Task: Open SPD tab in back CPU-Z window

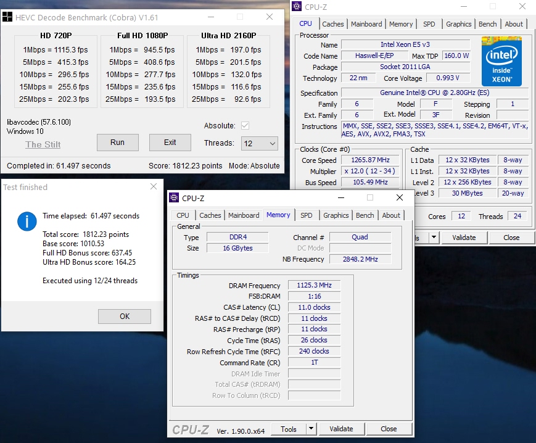Action: pos(429,24)
